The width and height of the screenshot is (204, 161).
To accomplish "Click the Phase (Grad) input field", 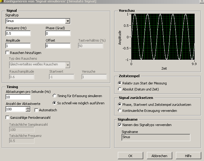I will (58, 33).
